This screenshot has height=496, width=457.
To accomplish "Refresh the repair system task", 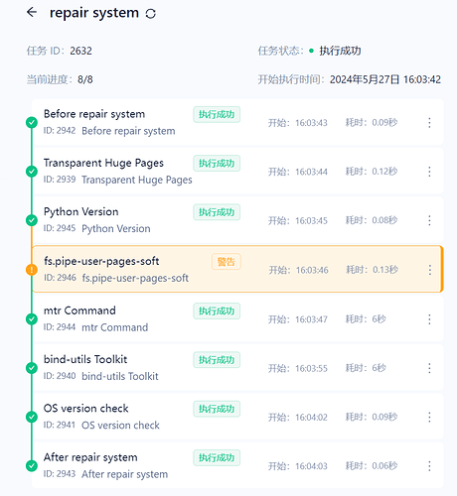I will (x=151, y=14).
